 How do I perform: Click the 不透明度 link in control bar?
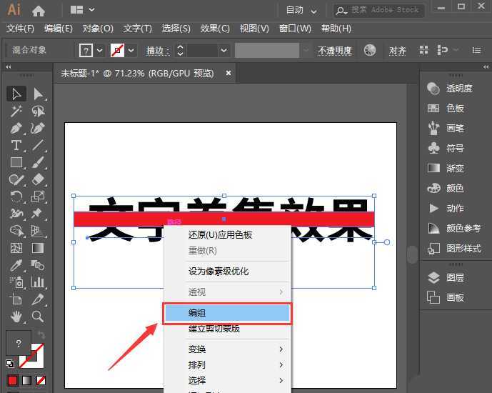coord(335,51)
